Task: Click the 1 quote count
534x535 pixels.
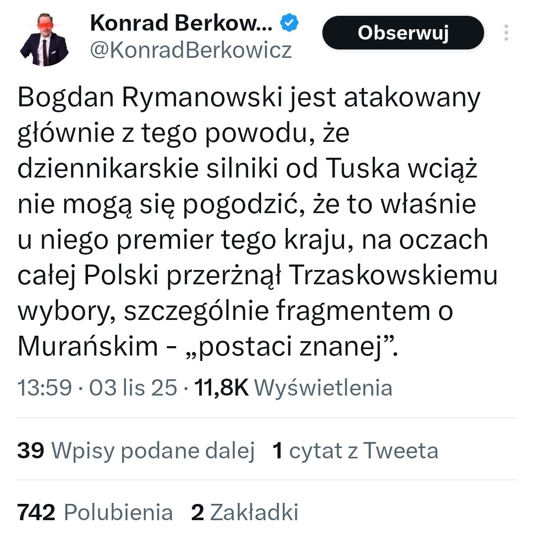Action: coord(278,450)
